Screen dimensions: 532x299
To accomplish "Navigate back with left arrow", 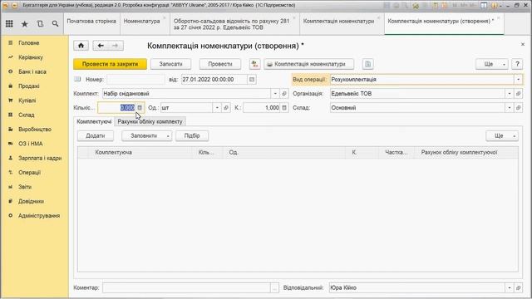I will pos(101,46).
